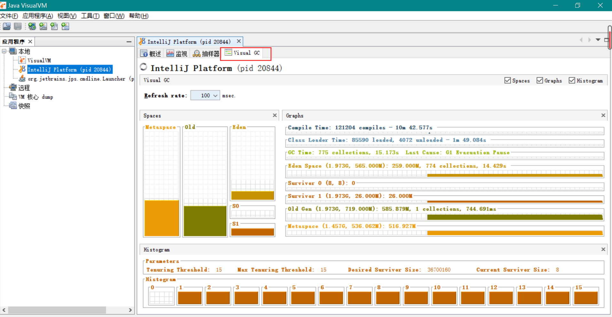Switch to the 抽样器 tab
612x317 pixels.
point(206,54)
